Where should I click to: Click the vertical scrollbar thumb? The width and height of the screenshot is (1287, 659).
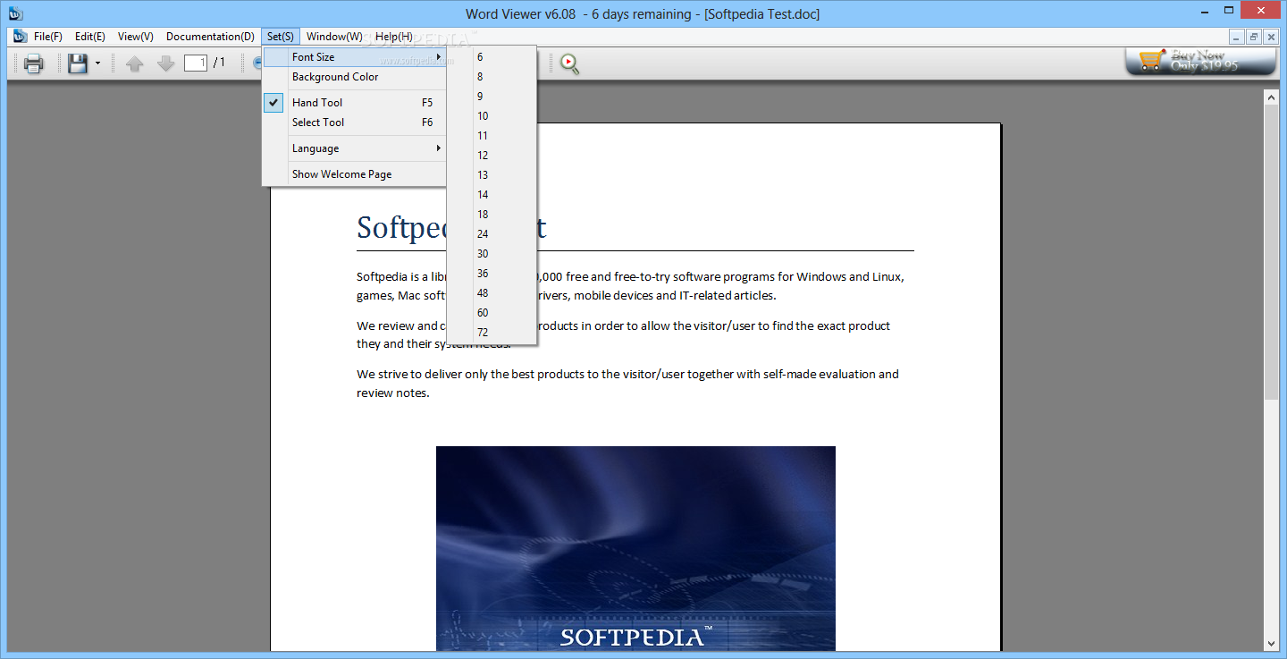[x=1272, y=251]
